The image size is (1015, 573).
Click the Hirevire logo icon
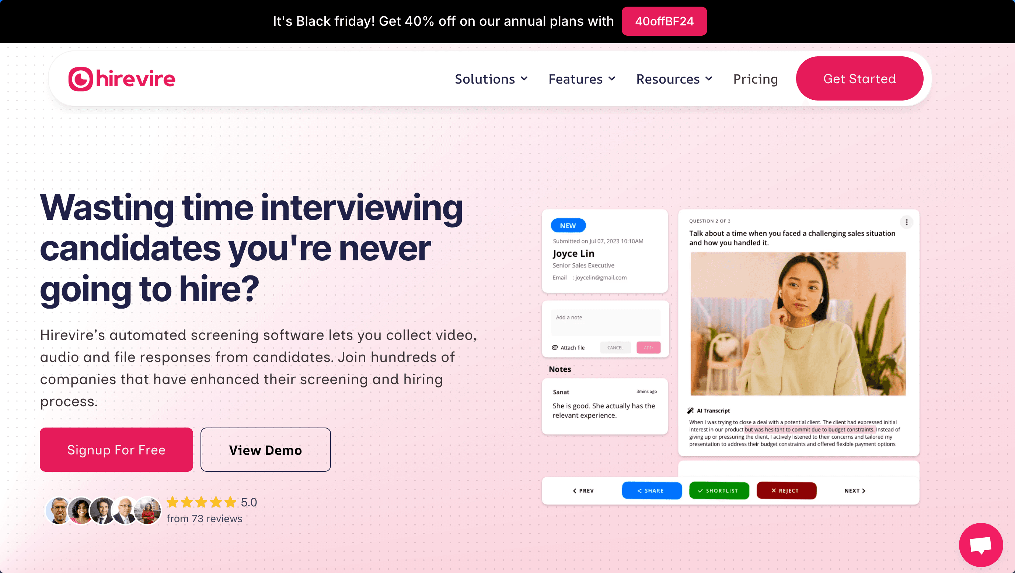(x=81, y=79)
